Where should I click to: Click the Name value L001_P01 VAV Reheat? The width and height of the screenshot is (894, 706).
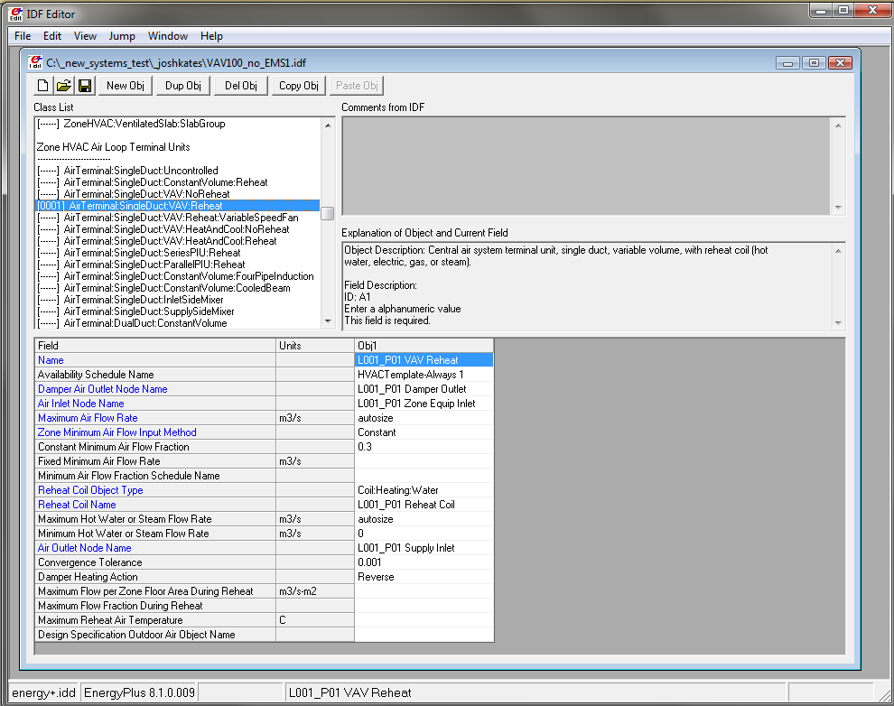(x=424, y=360)
